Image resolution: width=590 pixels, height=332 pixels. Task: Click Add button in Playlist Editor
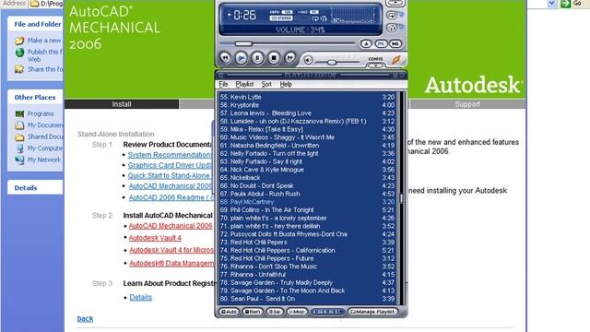(x=230, y=312)
